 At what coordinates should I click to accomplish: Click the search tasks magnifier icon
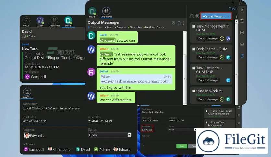197,16
